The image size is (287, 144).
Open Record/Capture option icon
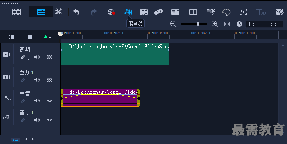(111, 12)
